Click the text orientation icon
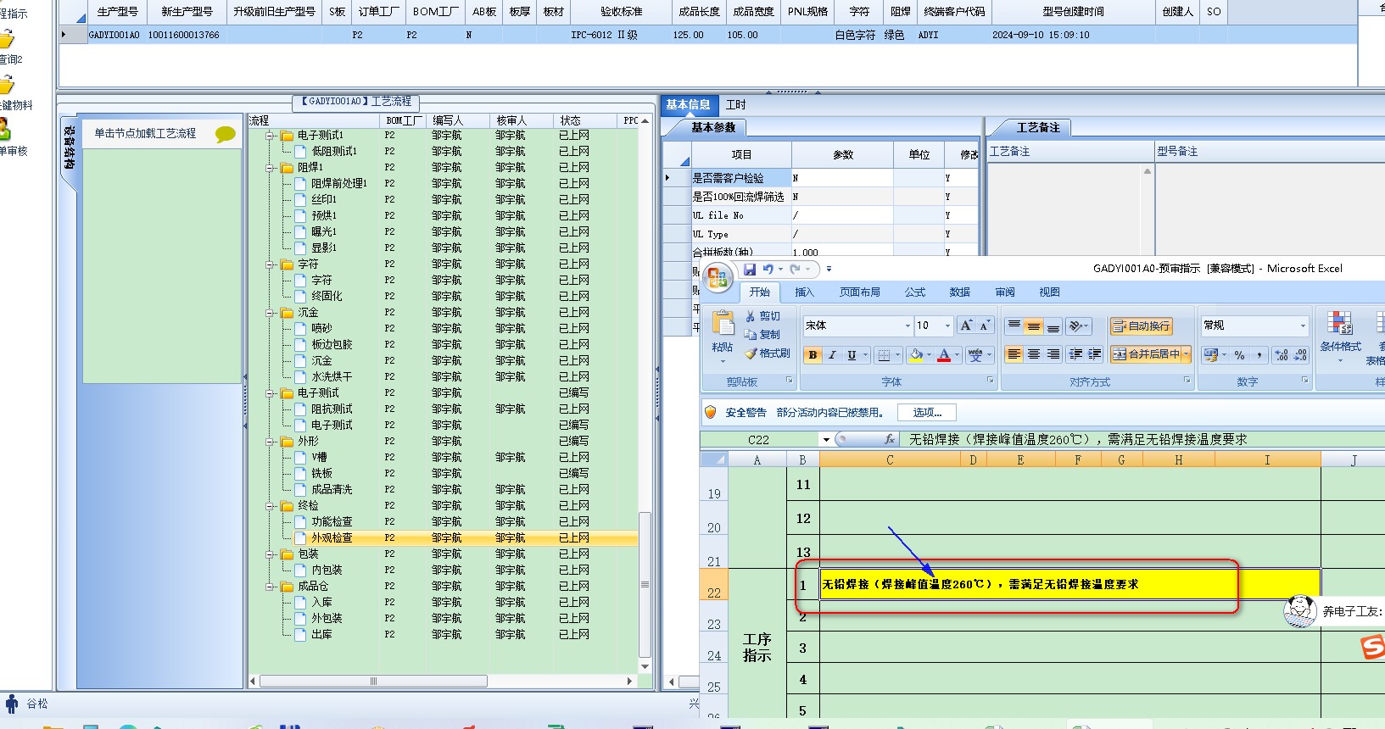 [1075, 326]
